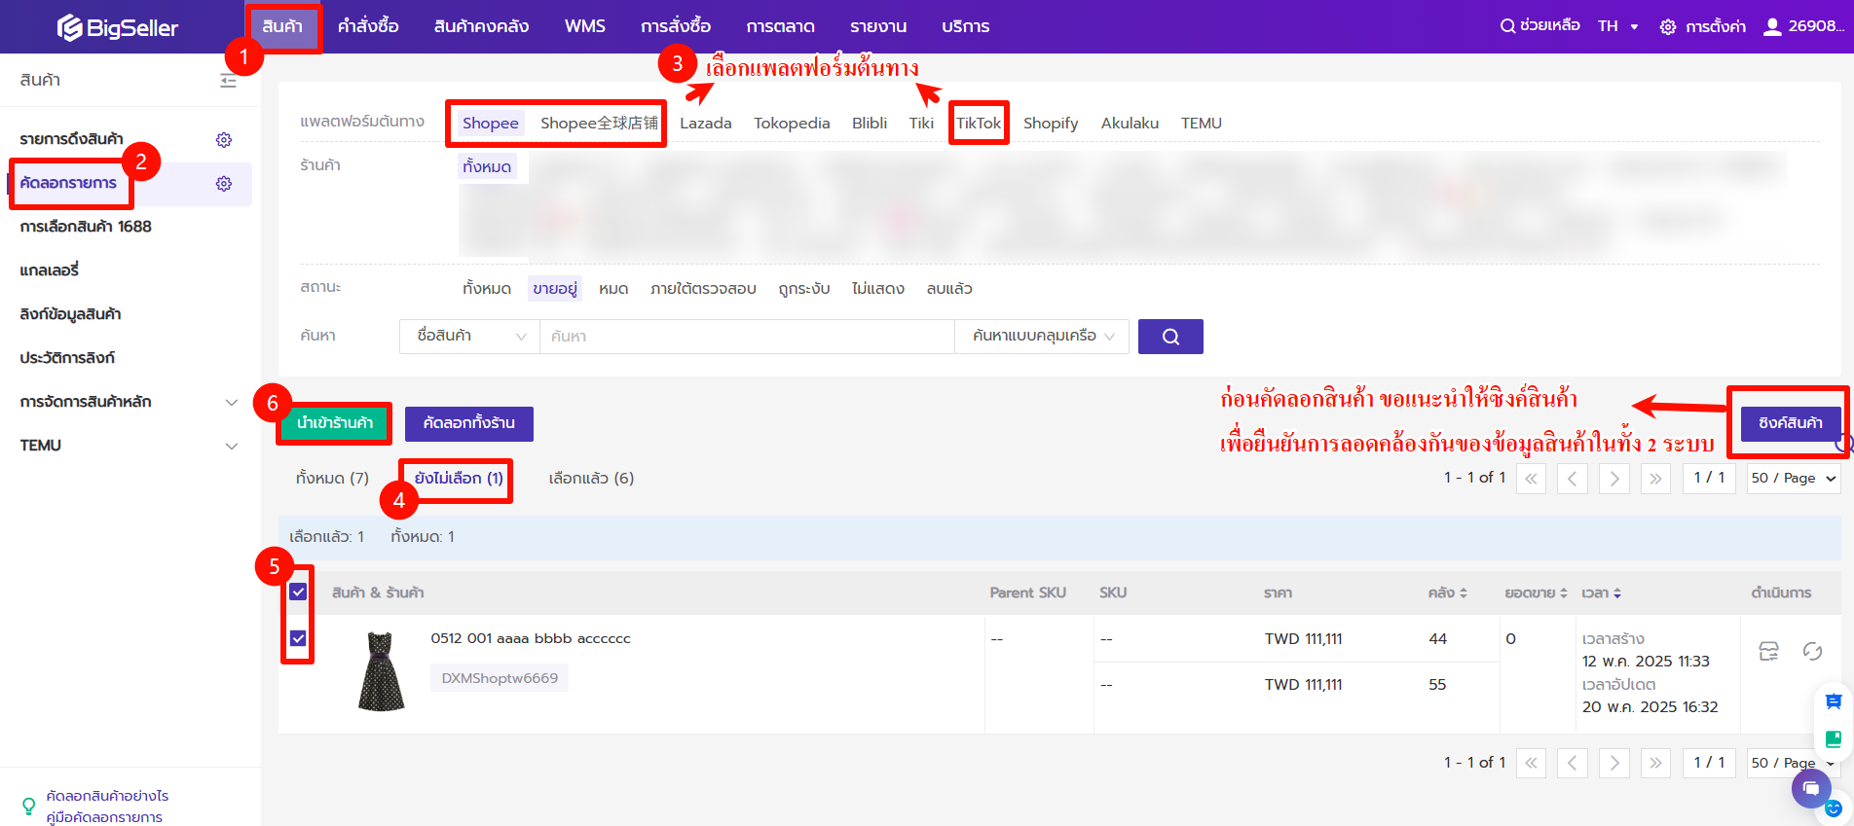
Task: Click the ซิงค์สินค้า sync button
Action: (x=1790, y=423)
